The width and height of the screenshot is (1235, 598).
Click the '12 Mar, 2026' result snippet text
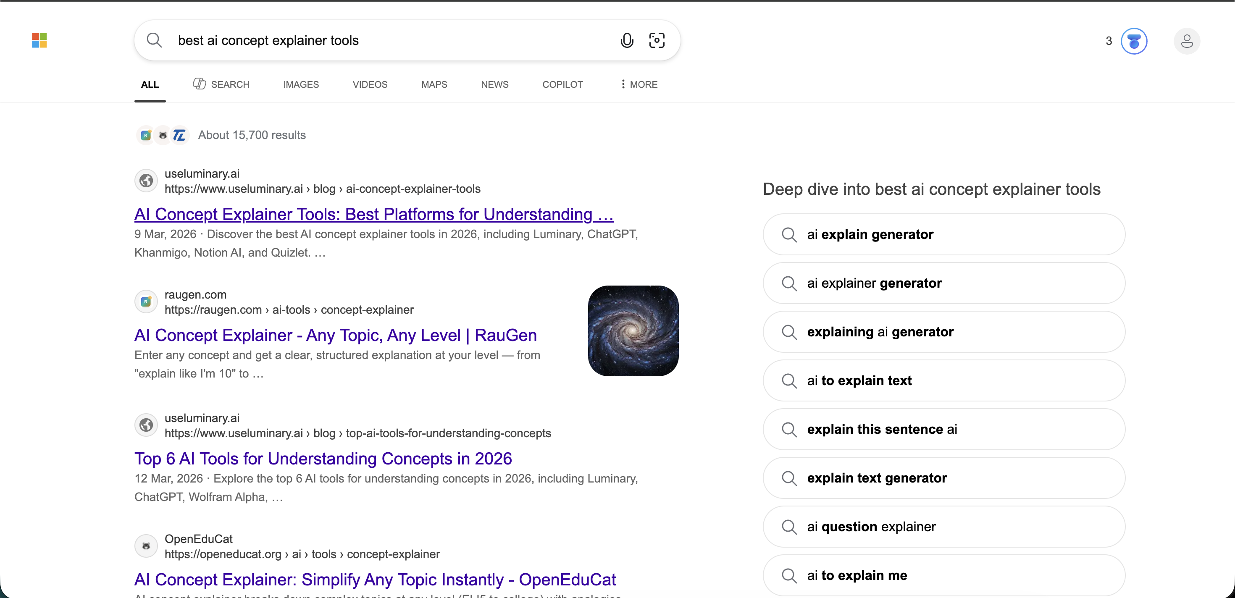point(386,488)
